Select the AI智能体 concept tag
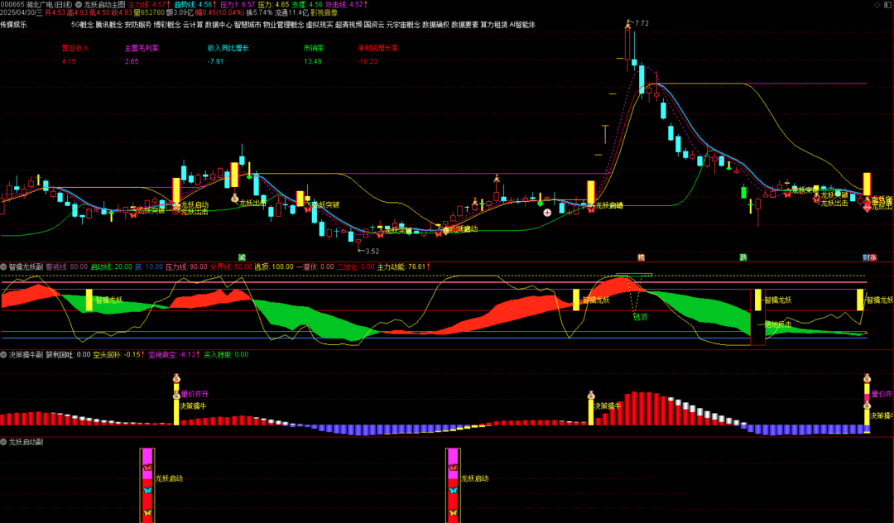This screenshot has height=523, width=894. [x=521, y=25]
